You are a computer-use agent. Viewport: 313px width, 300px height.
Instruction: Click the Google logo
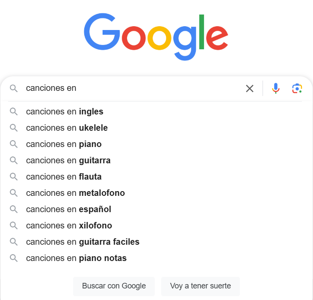[156, 36]
